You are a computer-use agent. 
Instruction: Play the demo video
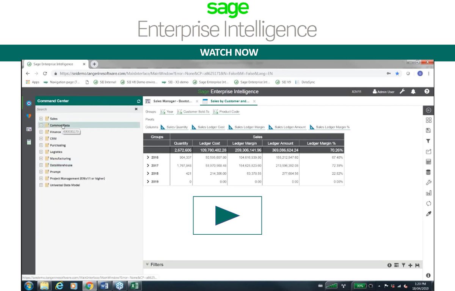tap(227, 215)
